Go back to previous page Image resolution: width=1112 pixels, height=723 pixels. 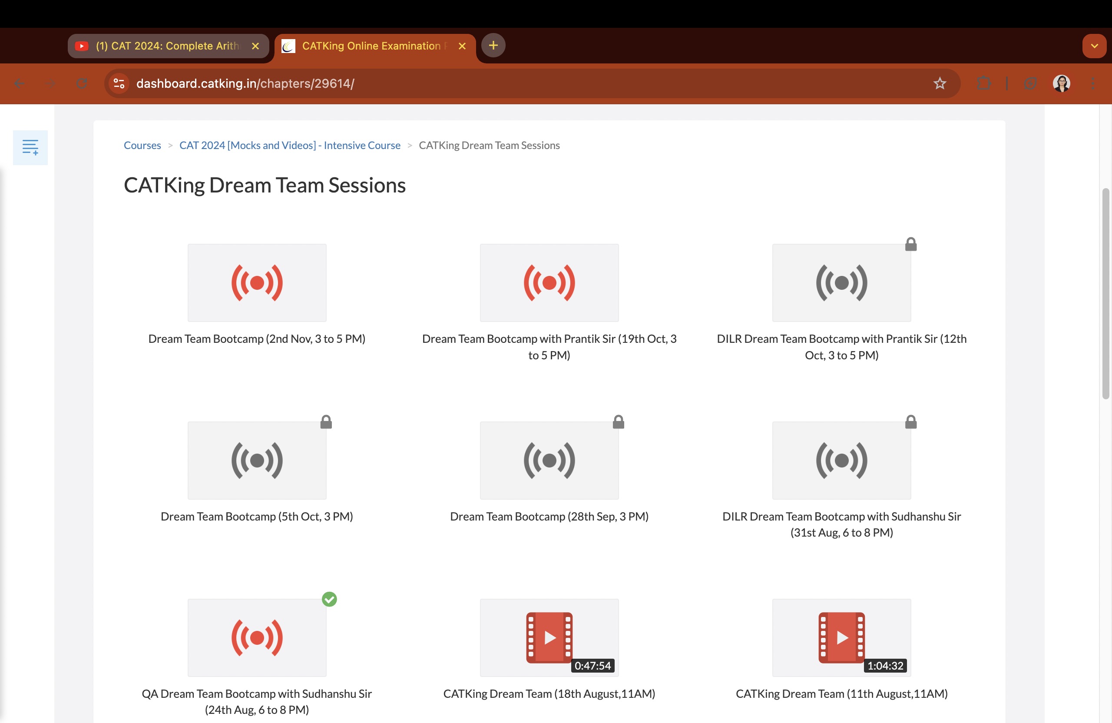20,84
